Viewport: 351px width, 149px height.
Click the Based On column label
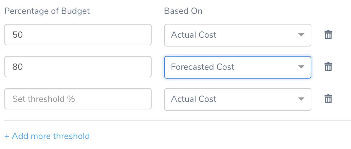(x=183, y=11)
